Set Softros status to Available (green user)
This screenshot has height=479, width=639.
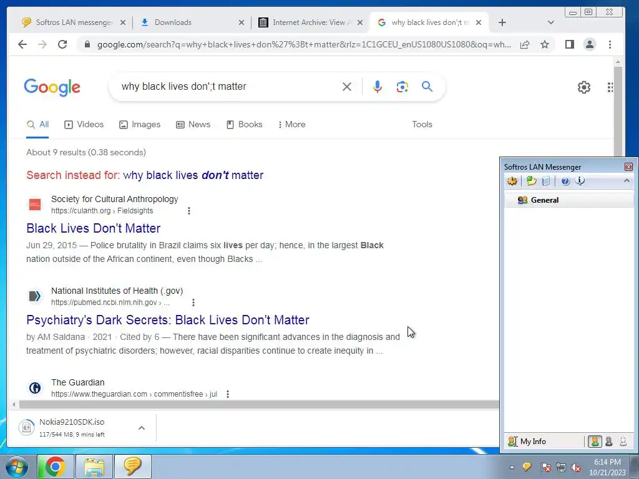pos(595,442)
